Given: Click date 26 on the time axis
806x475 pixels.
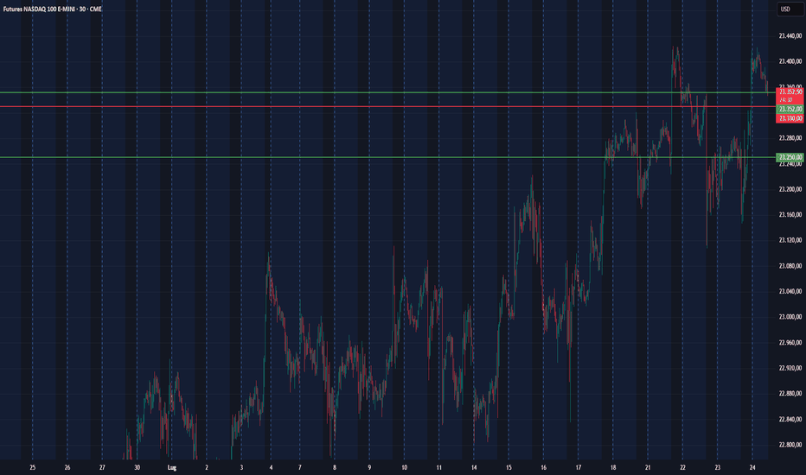Looking at the screenshot, I should coord(67,468).
